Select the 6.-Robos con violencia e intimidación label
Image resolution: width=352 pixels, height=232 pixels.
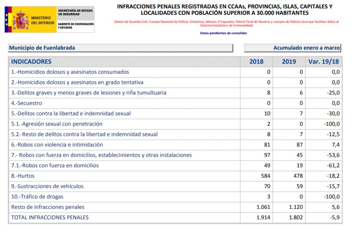(x=57, y=144)
